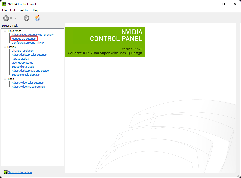Click the System Information icon
Screen dimensions: 241x178
(5, 172)
